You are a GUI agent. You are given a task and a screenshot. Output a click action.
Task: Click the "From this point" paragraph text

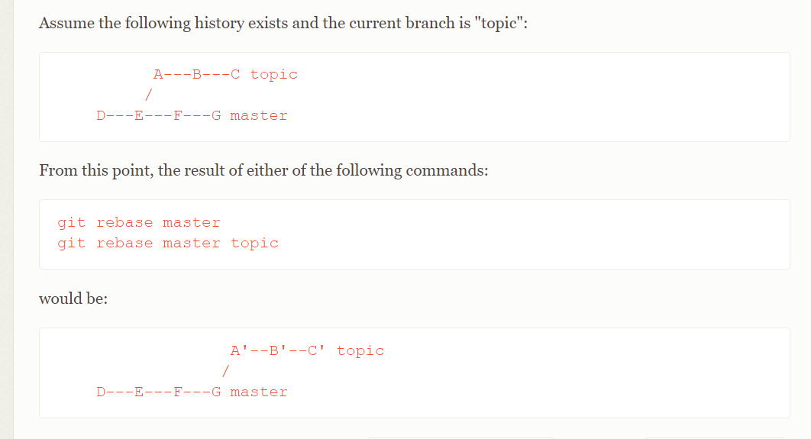(x=263, y=170)
